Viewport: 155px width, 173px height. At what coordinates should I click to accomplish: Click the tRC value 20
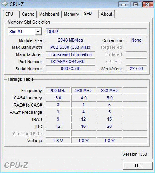[x=109, y=126]
